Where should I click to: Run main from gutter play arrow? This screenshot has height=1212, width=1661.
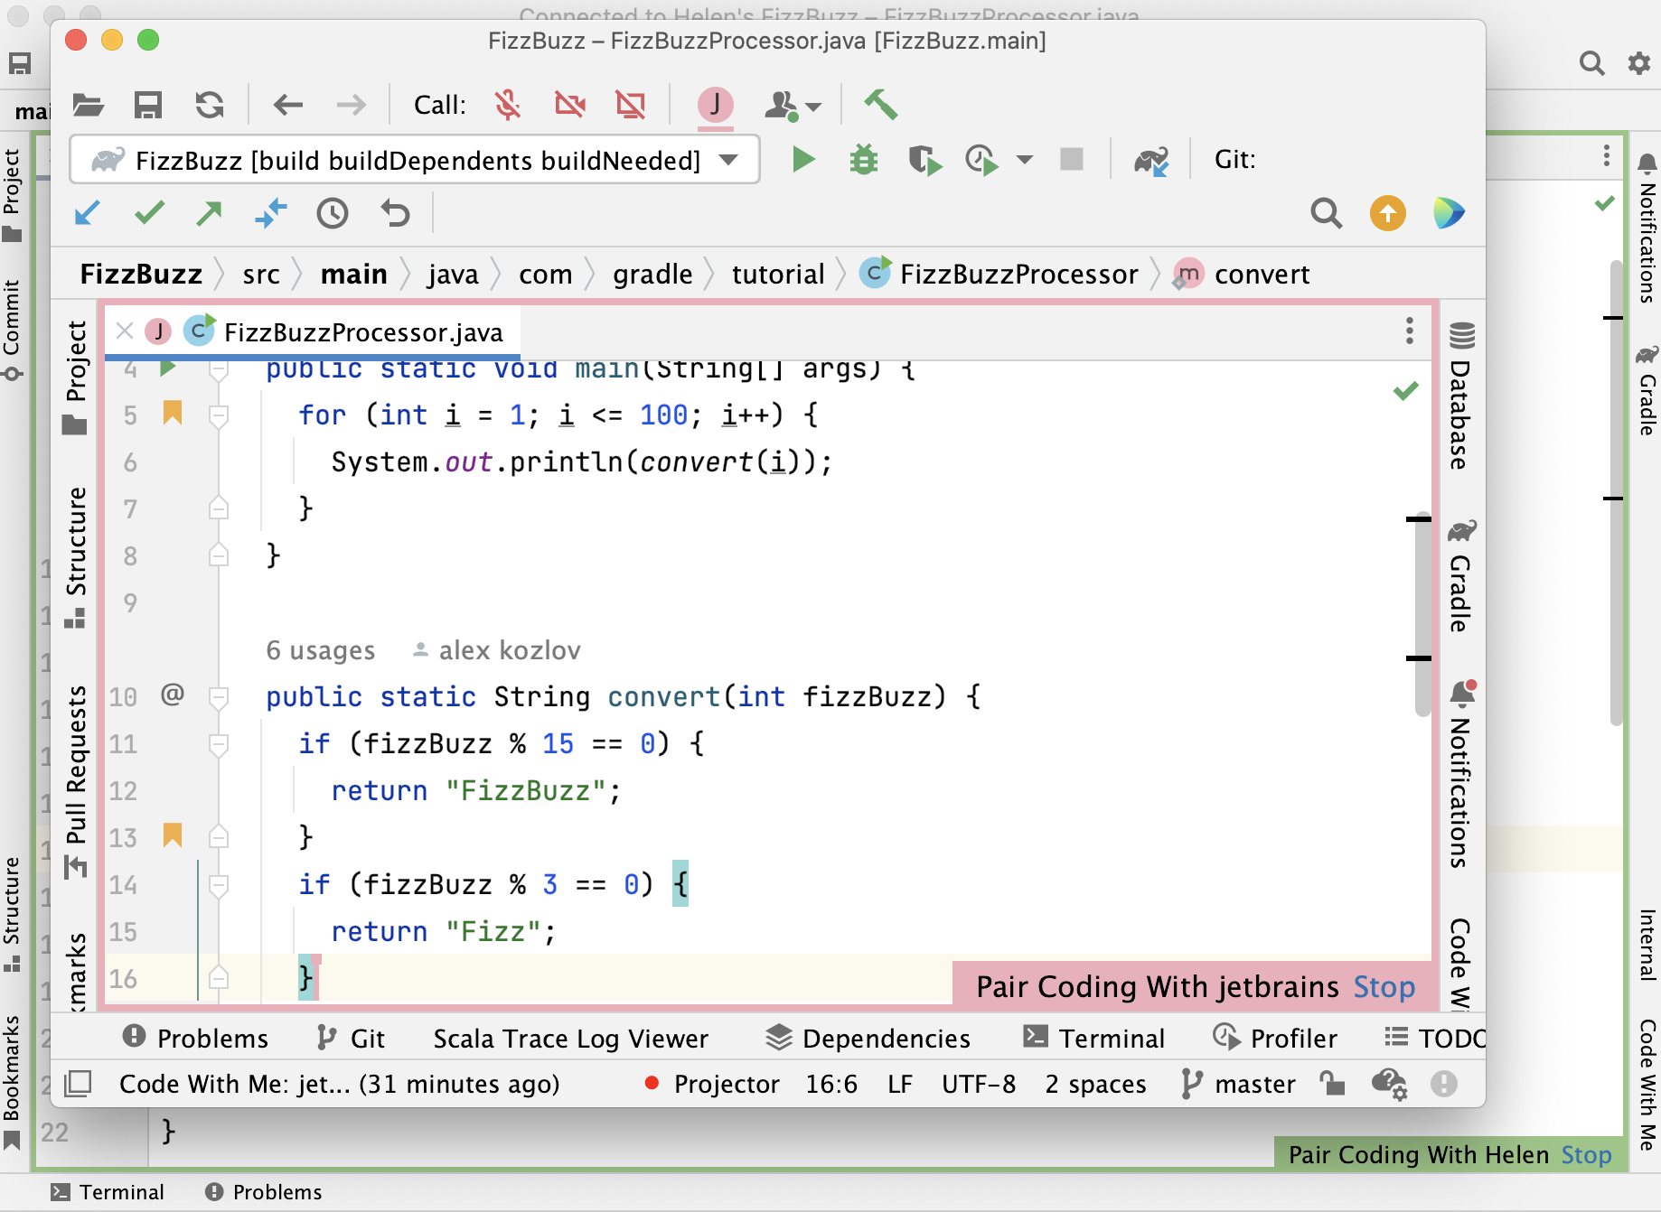pos(167,368)
